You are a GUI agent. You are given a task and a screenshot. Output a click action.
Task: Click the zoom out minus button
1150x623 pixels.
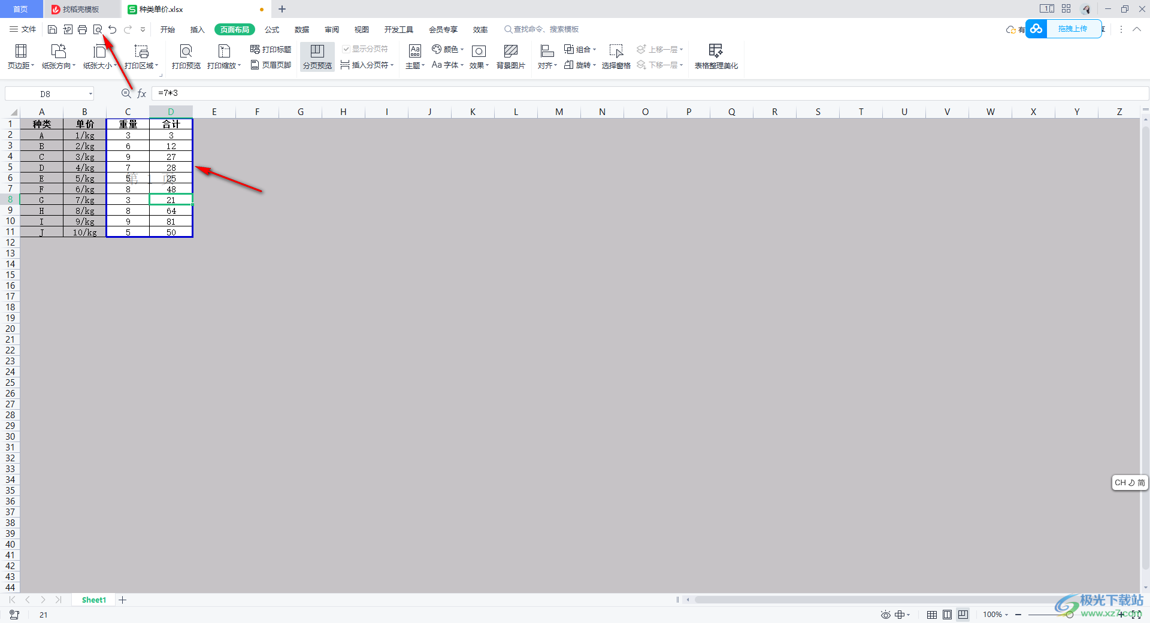[1018, 615]
